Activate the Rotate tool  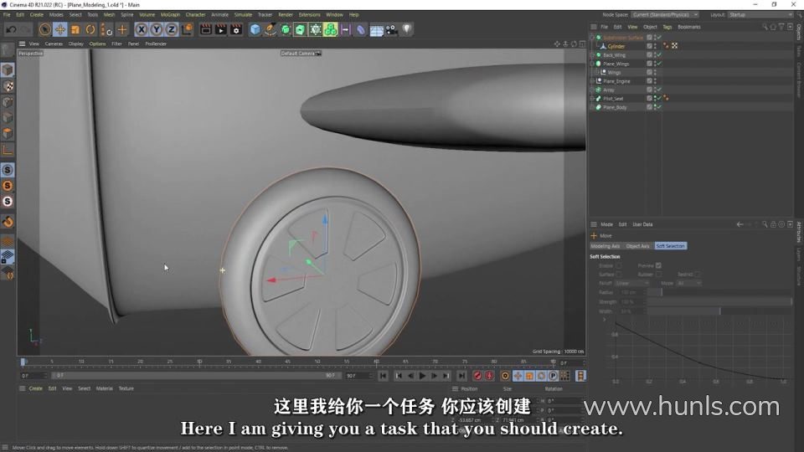pos(90,30)
